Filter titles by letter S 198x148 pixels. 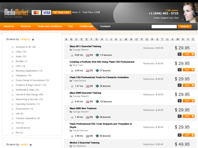(157, 39)
